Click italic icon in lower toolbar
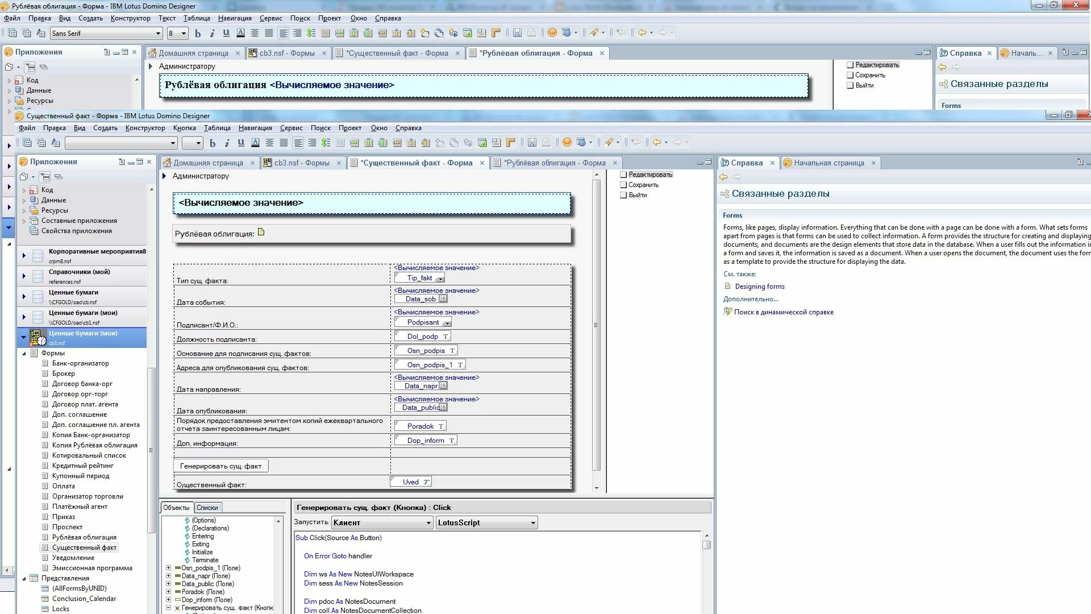Image resolution: width=1091 pixels, height=614 pixels. pyautogui.click(x=227, y=143)
